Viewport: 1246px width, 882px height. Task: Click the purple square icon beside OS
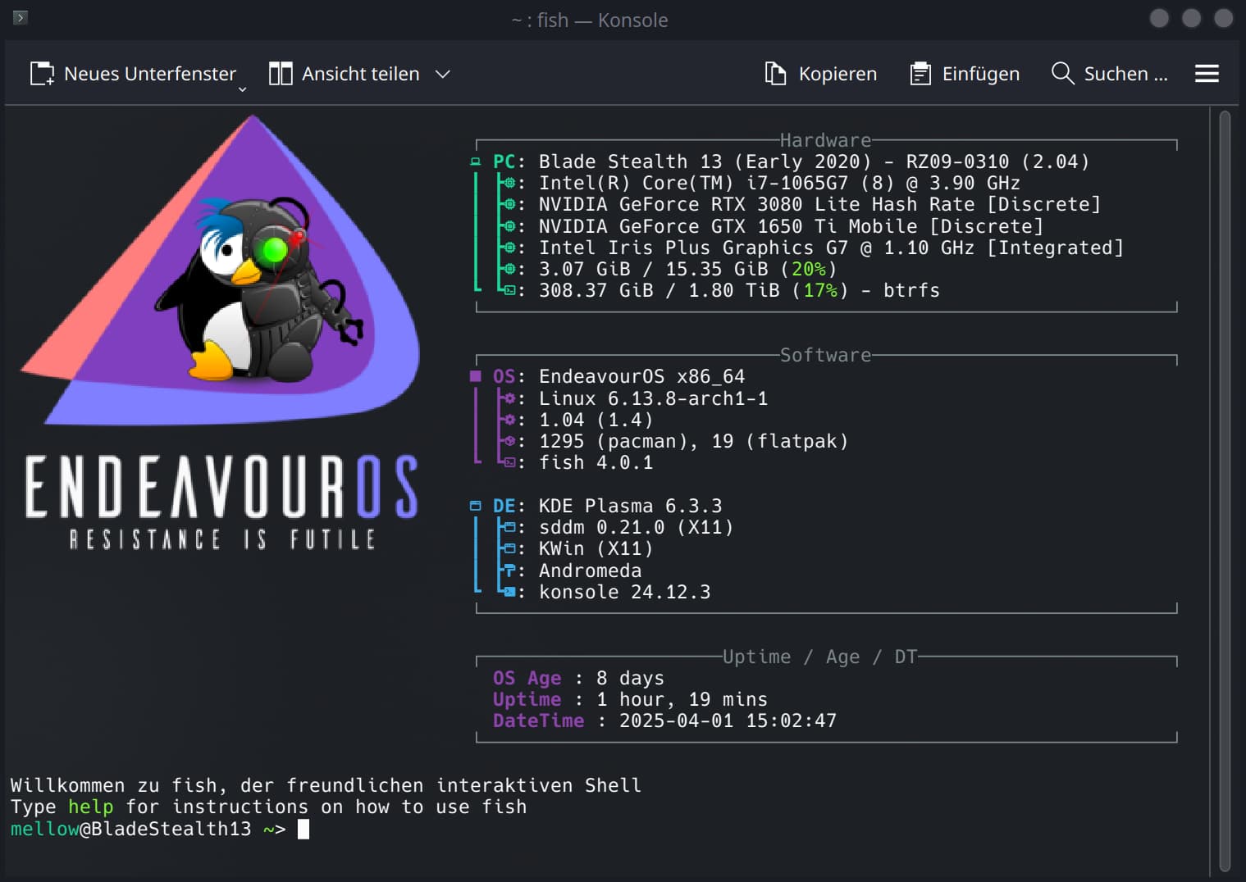tap(475, 376)
